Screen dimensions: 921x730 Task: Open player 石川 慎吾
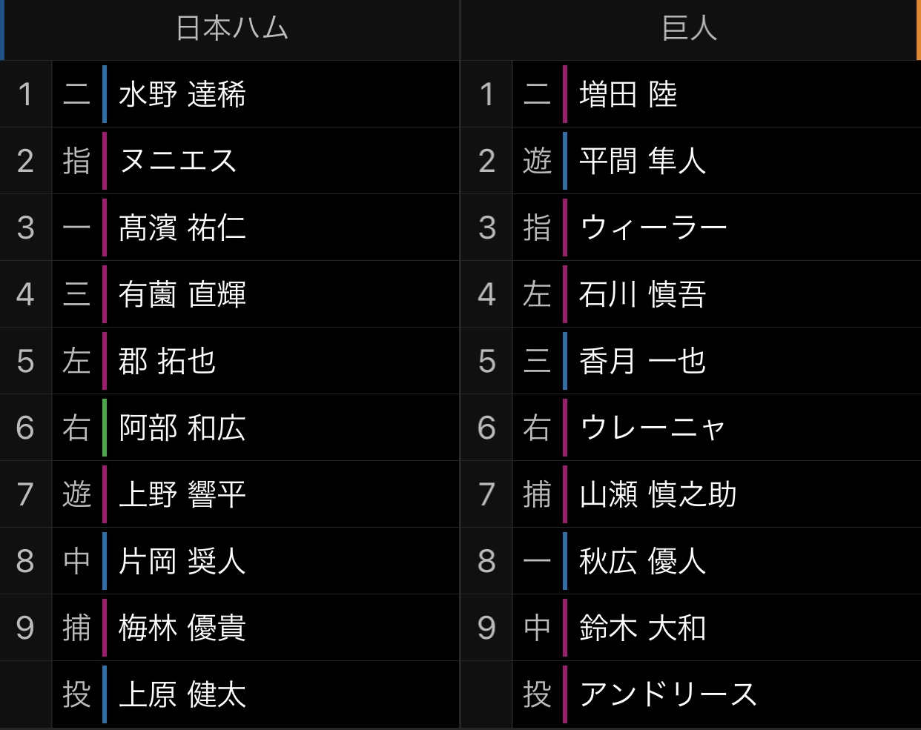pos(643,294)
